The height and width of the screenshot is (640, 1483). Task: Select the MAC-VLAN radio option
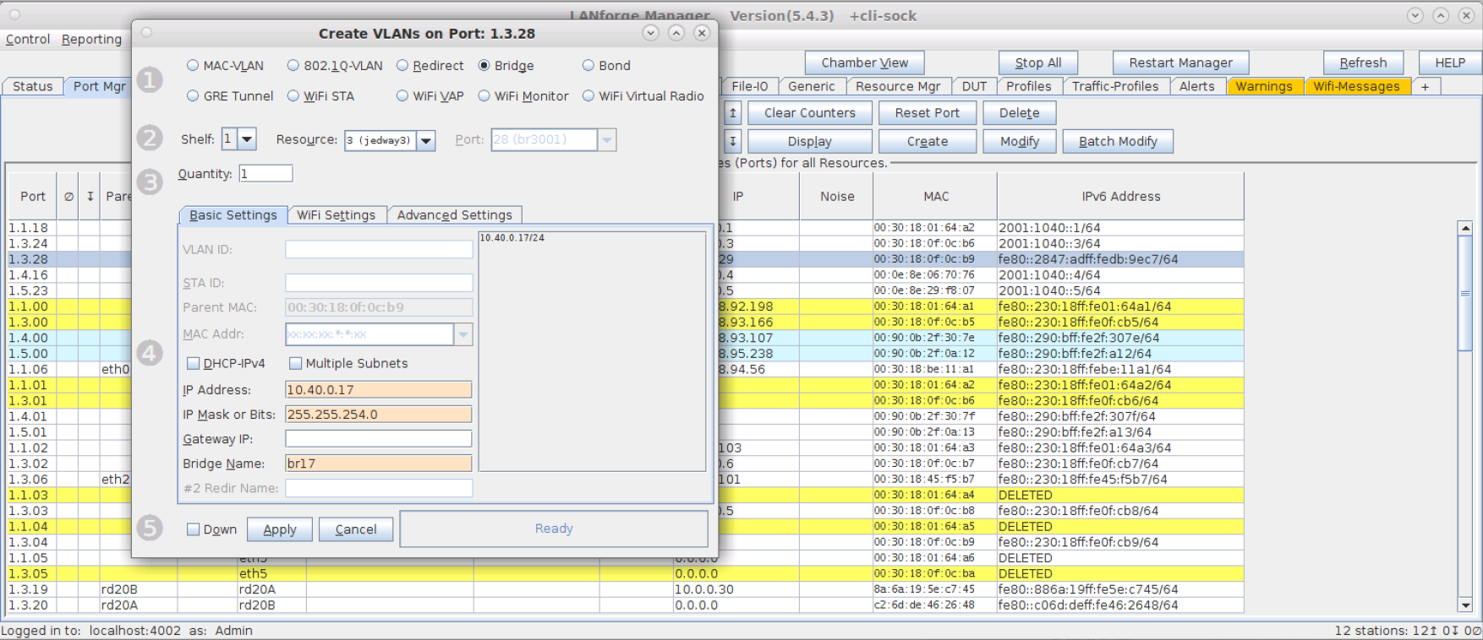tap(193, 66)
